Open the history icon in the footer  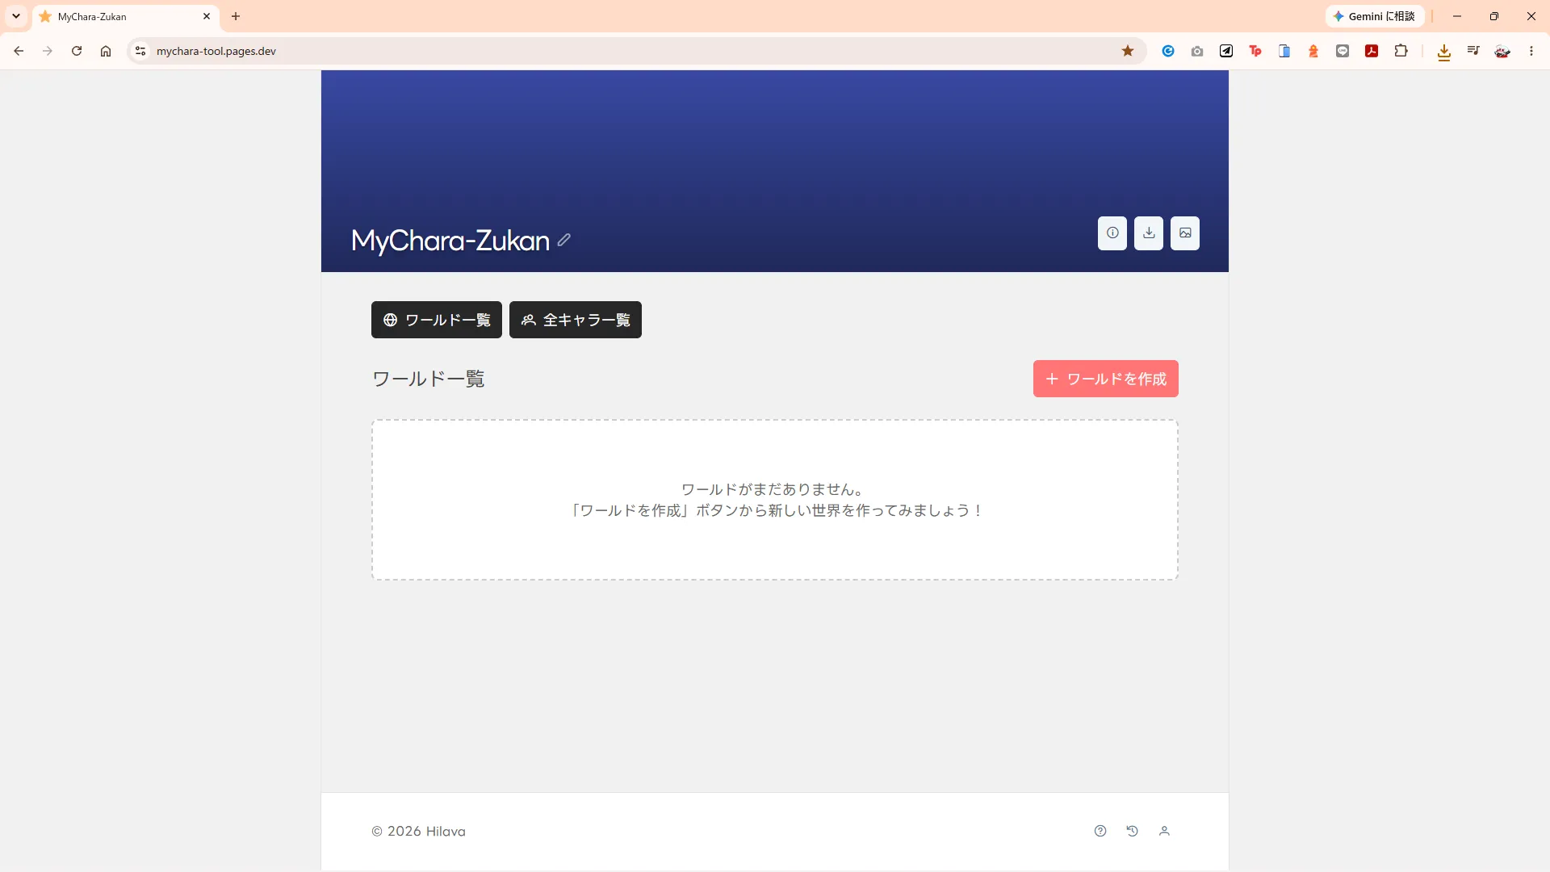point(1133,831)
